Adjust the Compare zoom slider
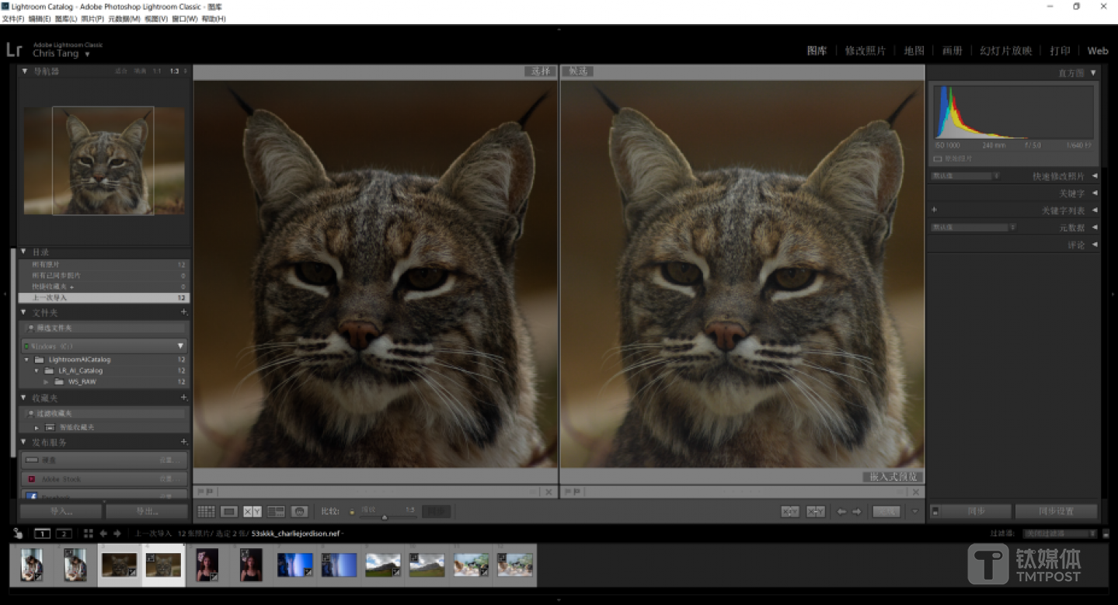Viewport: 1118px width, 605px height. (x=384, y=516)
